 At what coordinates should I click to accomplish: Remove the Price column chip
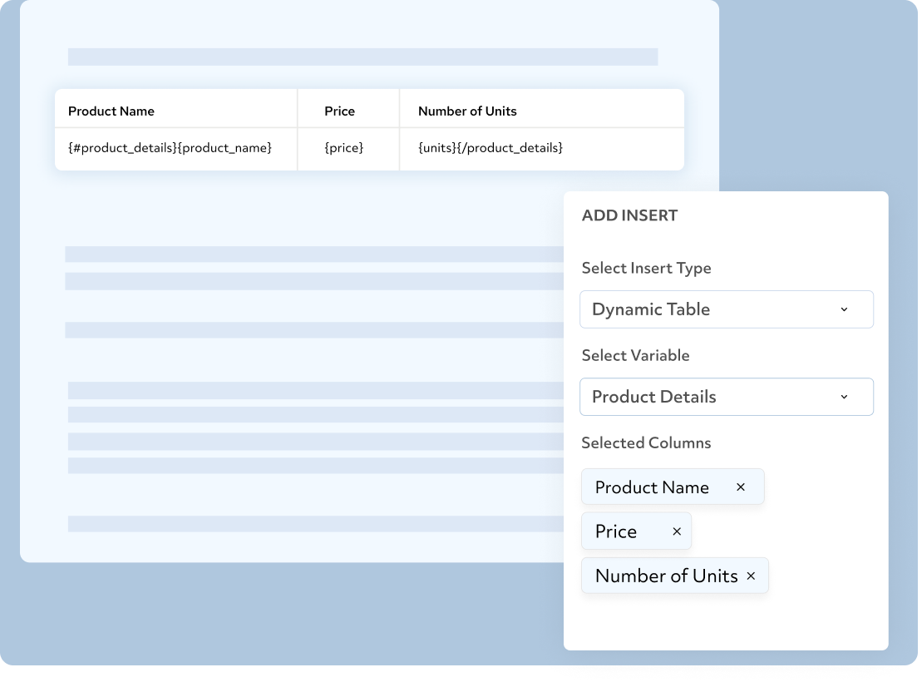[675, 531]
